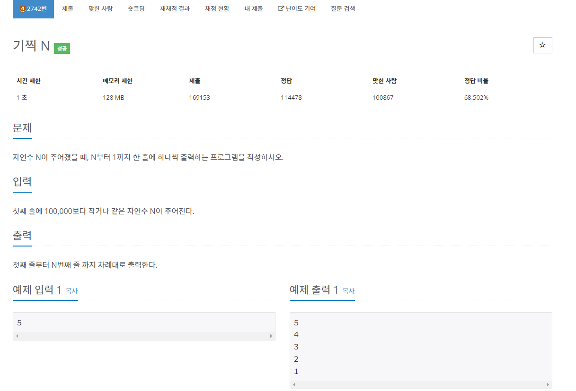Open the 재채점 결과 tab
Image resolution: width=576 pixels, height=391 pixels.
pyautogui.click(x=175, y=8)
